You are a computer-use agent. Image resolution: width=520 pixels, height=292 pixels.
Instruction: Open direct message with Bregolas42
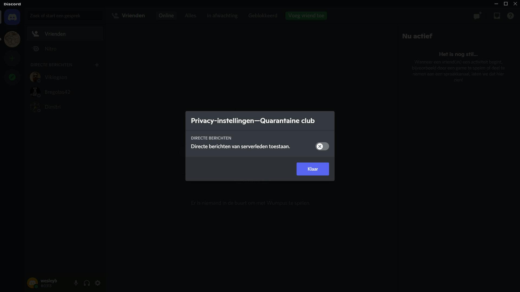(x=57, y=92)
